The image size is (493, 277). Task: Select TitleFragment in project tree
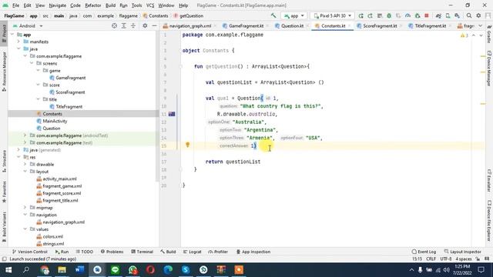69,106
